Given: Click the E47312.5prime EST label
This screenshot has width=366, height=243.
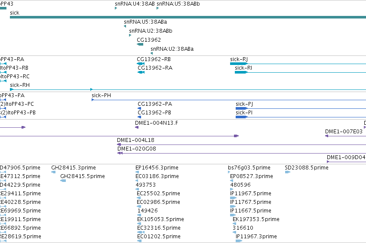Looking at the screenshot, I should [x=20, y=176].
